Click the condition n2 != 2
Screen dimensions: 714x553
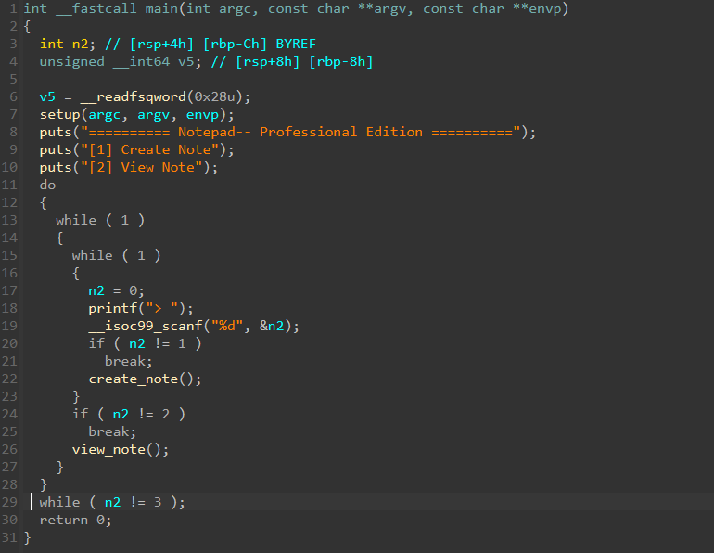click(141, 414)
